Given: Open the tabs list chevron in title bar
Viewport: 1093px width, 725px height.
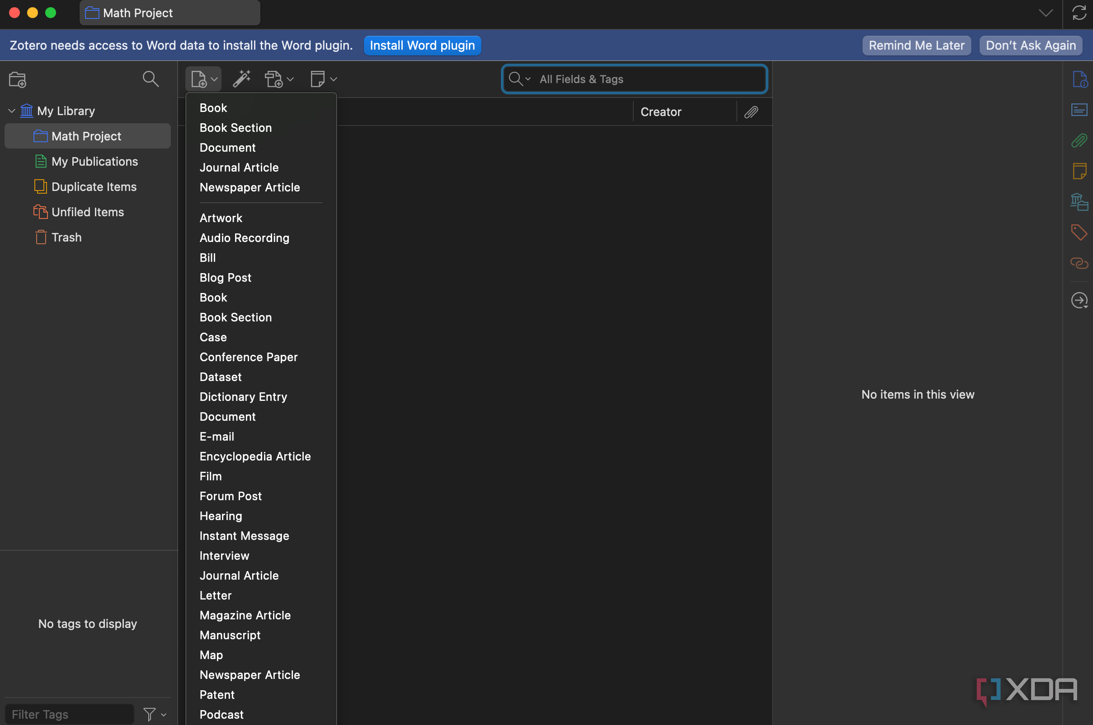Looking at the screenshot, I should point(1046,13).
